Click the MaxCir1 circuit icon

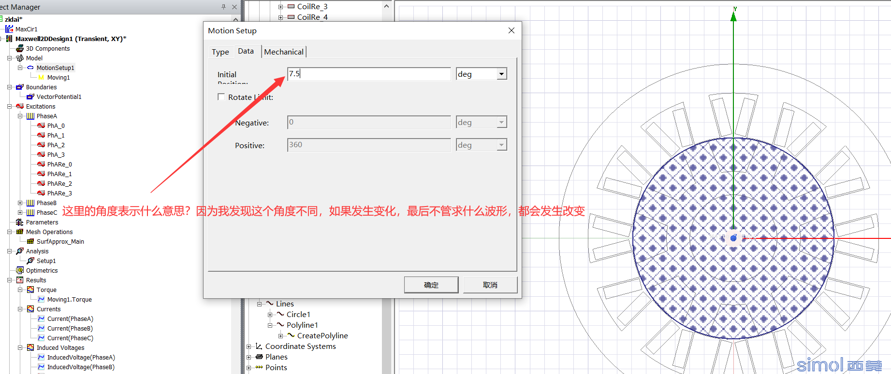coord(9,29)
